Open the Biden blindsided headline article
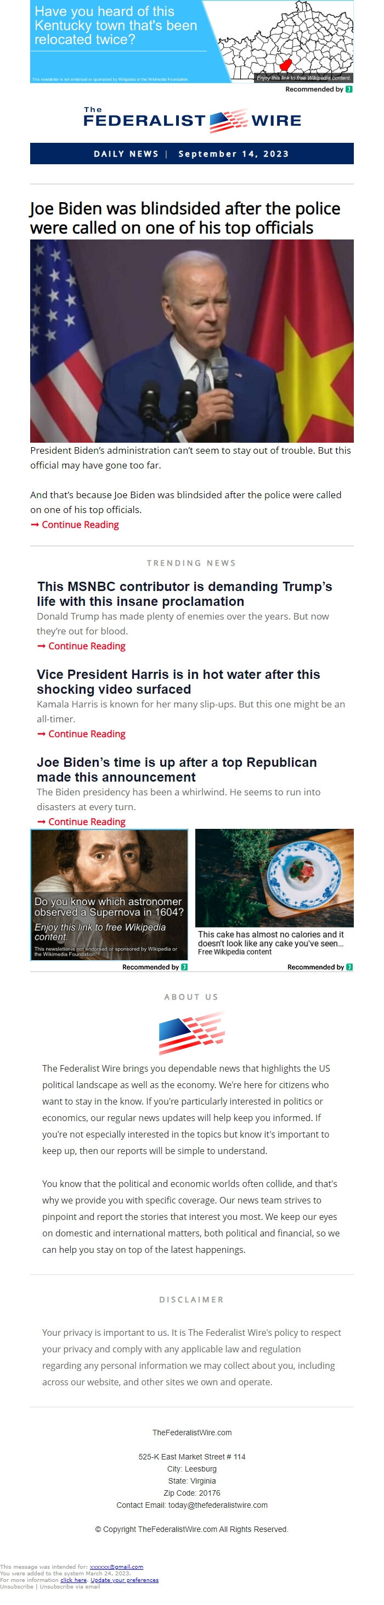This screenshot has height=1605, width=384. tap(185, 218)
